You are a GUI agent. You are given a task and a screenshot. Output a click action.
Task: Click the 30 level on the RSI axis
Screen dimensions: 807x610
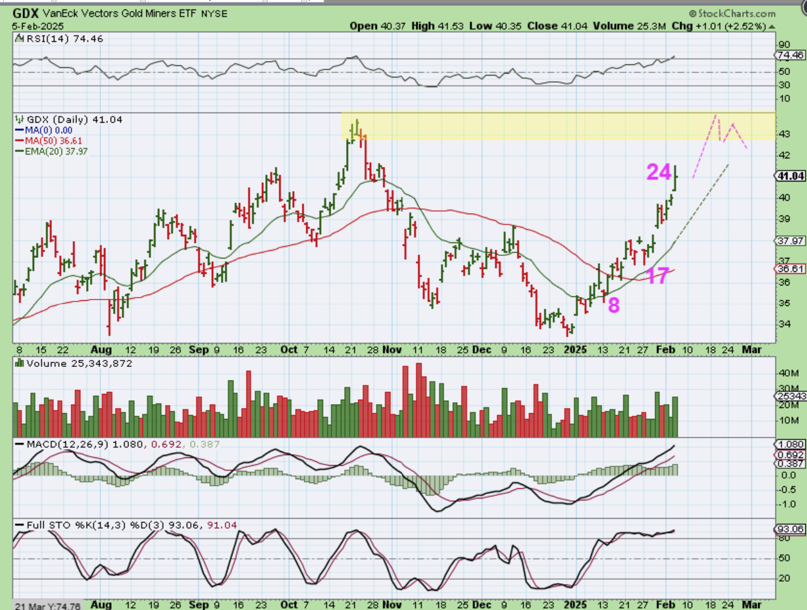coord(785,86)
